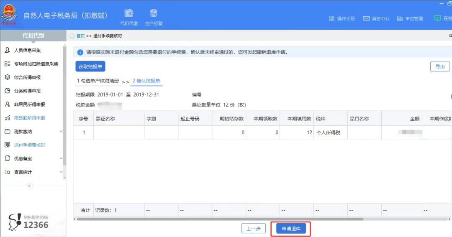
Task: Click 品目名称 column header
Action: click(365, 119)
